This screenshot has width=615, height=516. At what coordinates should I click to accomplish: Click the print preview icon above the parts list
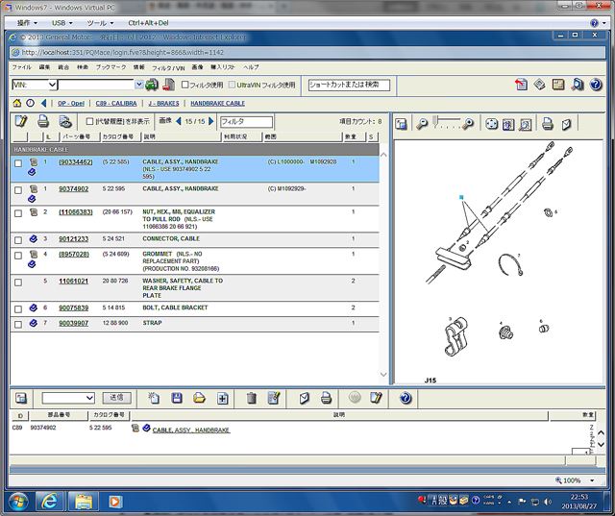65,121
